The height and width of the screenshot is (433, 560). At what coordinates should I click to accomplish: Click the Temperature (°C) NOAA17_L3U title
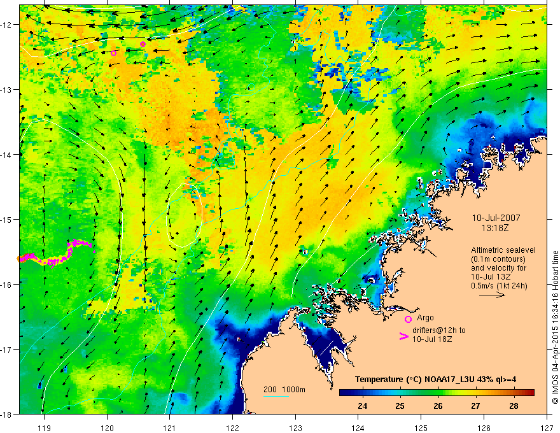435,380
